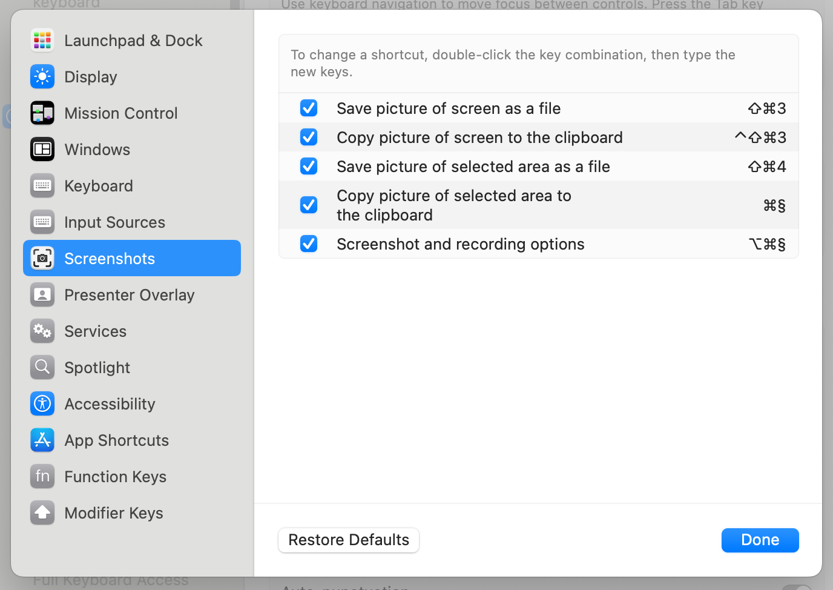Click the Accessibility icon in sidebar
Image resolution: width=833 pixels, height=590 pixels.
[x=42, y=404]
